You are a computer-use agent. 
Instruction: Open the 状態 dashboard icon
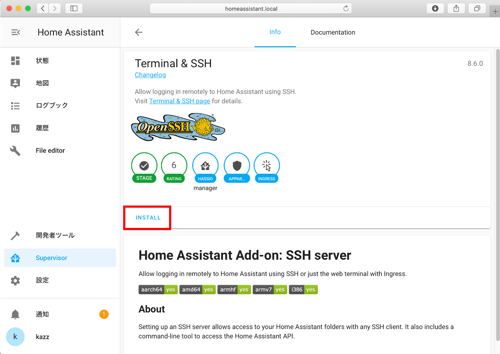coord(15,61)
